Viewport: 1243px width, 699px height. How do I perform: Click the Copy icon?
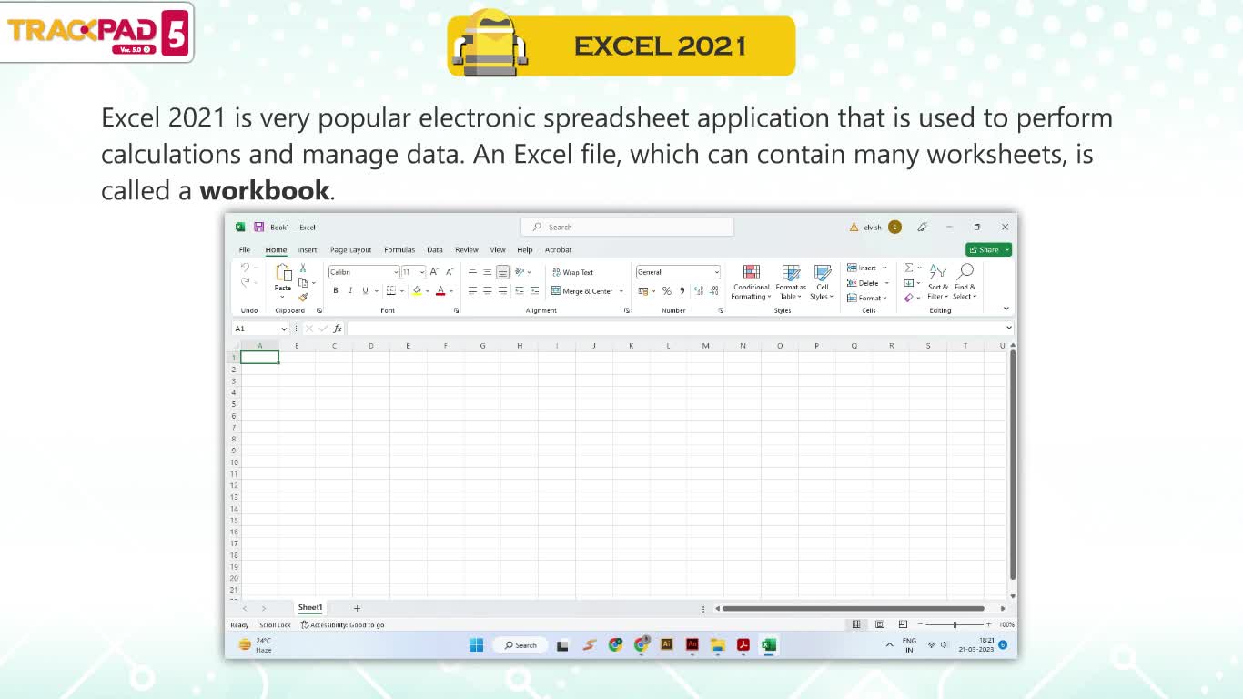point(303,282)
